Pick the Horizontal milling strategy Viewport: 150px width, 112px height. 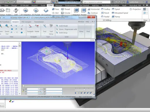tap(93, 9)
